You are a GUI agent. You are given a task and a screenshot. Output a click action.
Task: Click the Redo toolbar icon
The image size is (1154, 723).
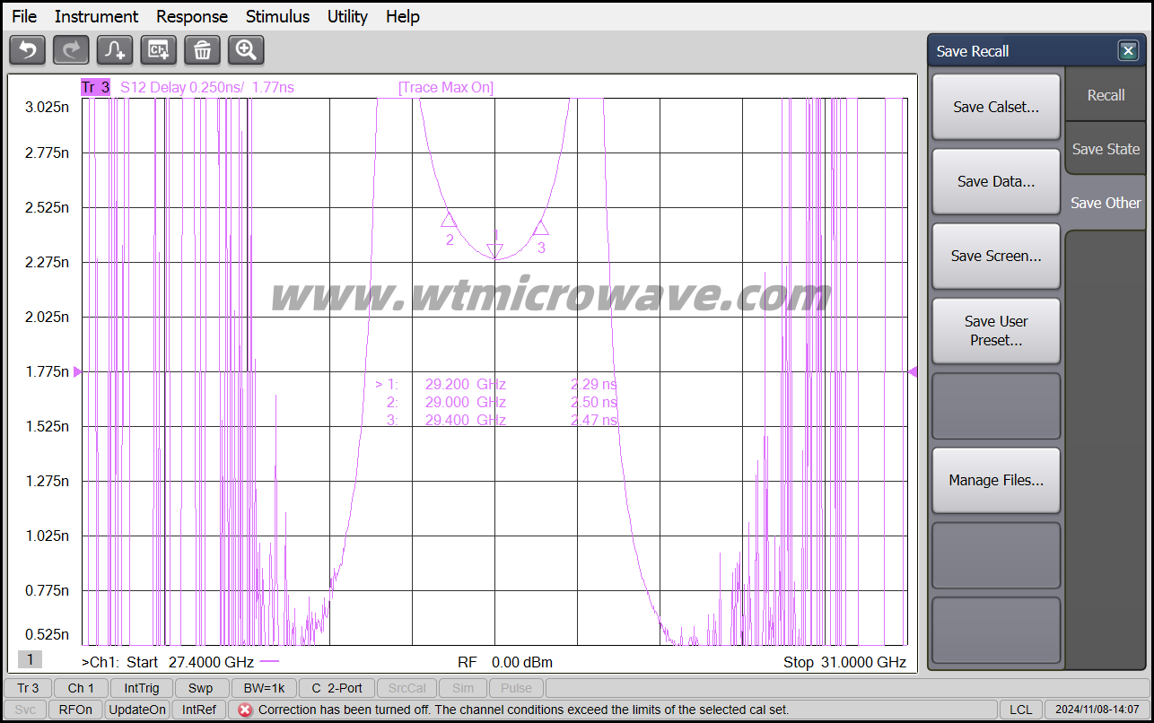coord(71,50)
